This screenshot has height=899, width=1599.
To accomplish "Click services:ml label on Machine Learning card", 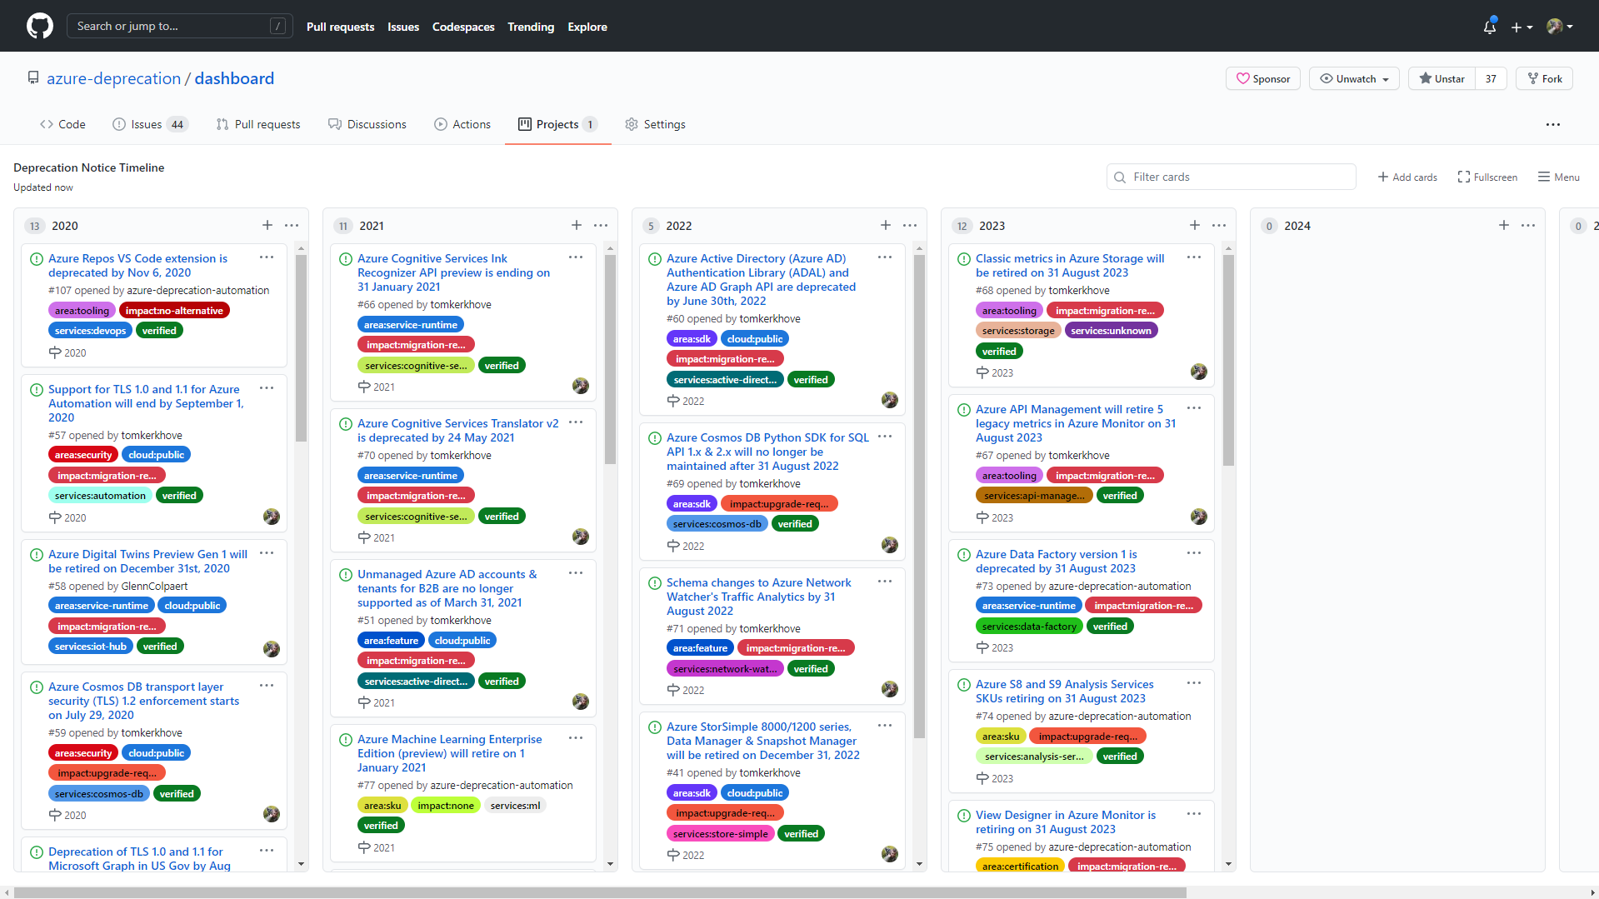I will pos(515,805).
